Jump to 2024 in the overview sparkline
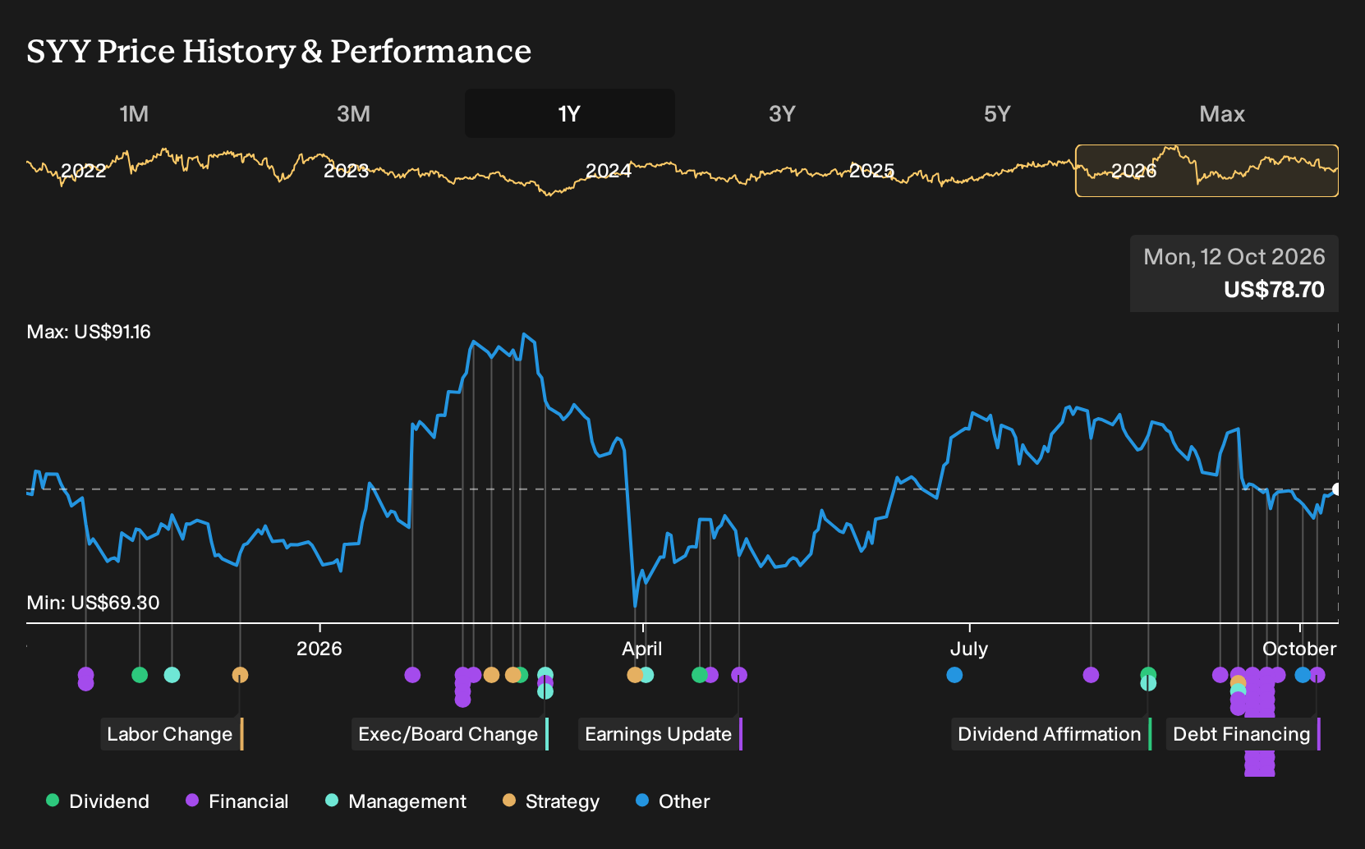This screenshot has height=849, width=1365. [609, 171]
